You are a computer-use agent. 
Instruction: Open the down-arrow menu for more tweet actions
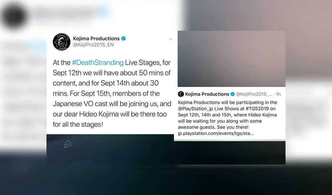(x=171, y=39)
